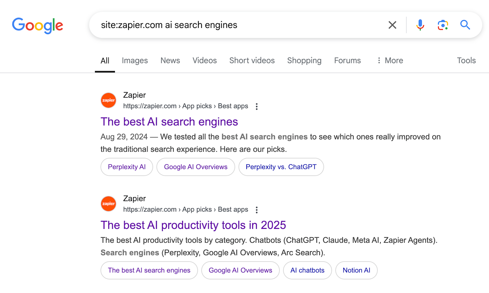The width and height of the screenshot is (489, 293).
Task: Click the Notion AI chip
Action: pos(356,270)
